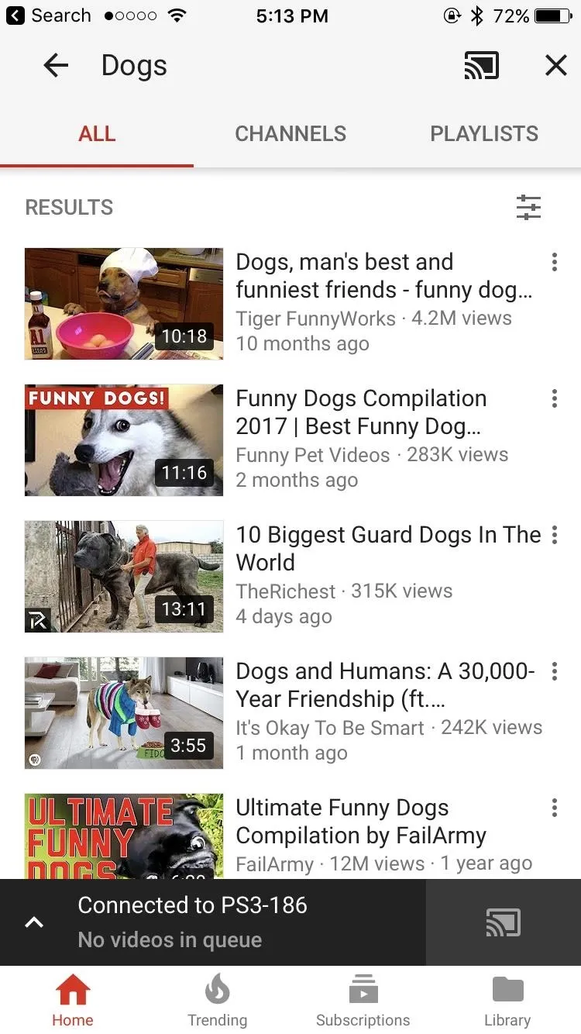Image resolution: width=581 pixels, height=1034 pixels.
Task: Clear search with the X icon
Action: click(556, 66)
